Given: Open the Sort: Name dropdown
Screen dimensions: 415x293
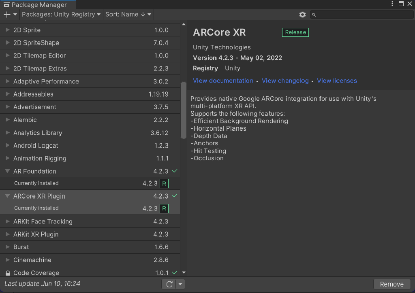Looking at the screenshot, I should [128, 14].
